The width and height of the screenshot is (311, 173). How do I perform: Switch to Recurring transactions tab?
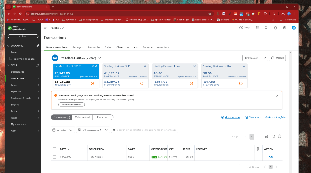click(156, 47)
